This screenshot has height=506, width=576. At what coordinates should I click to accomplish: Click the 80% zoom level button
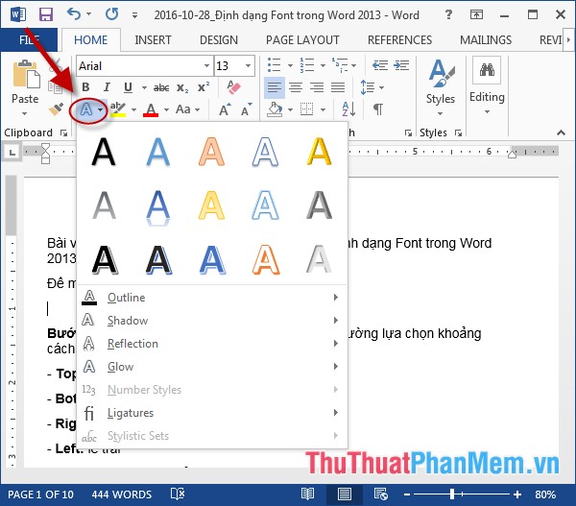[x=545, y=494]
